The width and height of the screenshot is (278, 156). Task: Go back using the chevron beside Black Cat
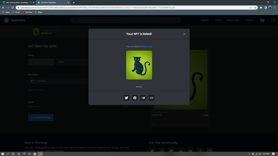click(x=30, y=32)
